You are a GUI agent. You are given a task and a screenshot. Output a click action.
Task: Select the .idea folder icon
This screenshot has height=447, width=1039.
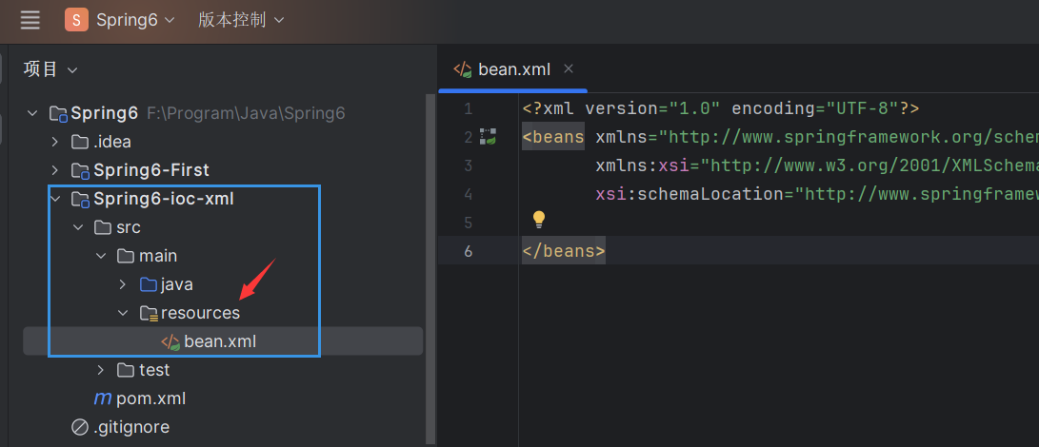pos(80,143)
